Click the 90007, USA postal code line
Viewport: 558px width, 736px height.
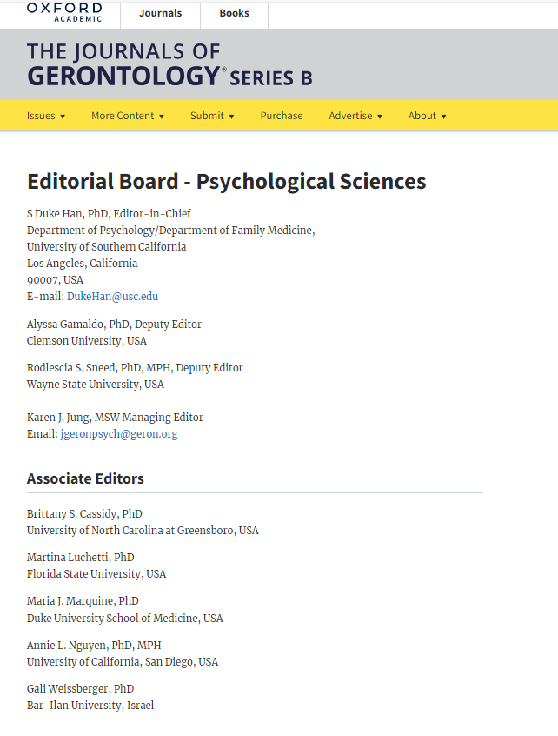pyautogui.click(x=55, y=280)
